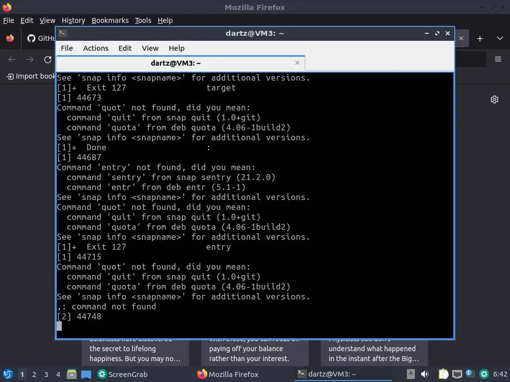Viewport: 510px width, 382px height.
Task: Click '[1] 44673' terminal output line
Action: click(79, 97)
